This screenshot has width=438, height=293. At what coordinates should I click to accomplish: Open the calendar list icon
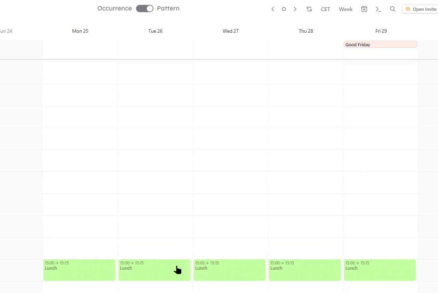click(364, 9)
